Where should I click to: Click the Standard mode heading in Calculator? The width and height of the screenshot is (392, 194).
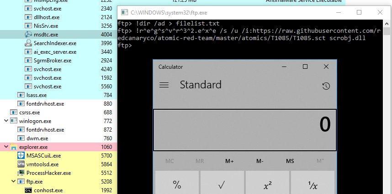tap(201, 85)
